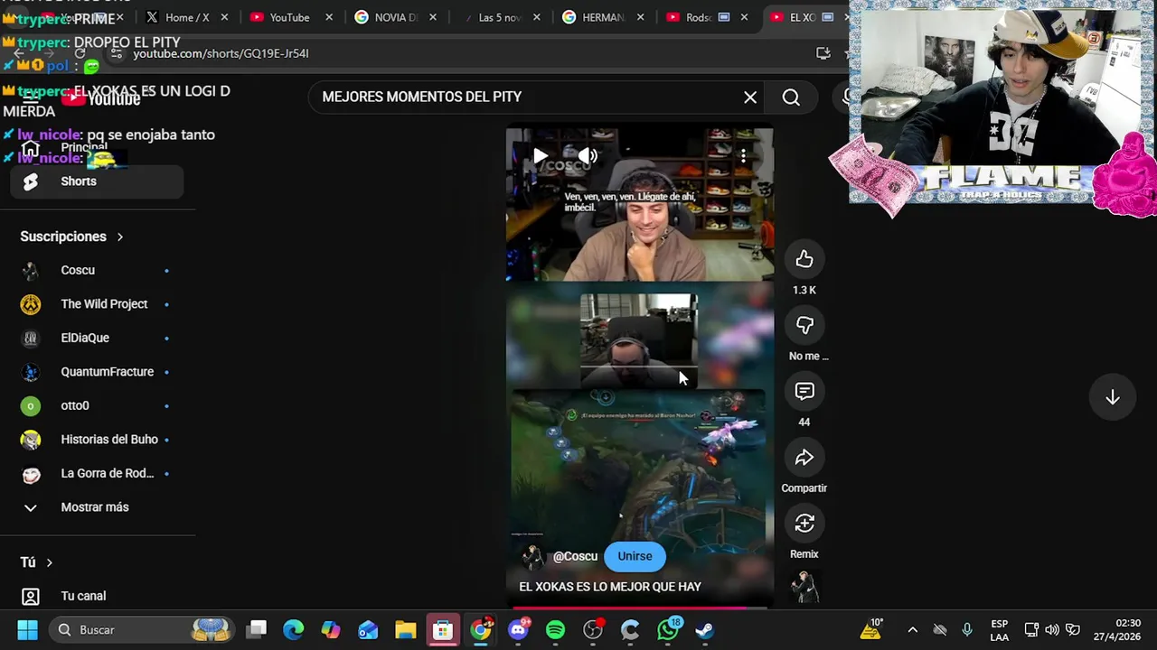
Task: Open The Wild Project channel
Action: click(x=97, y=304)
